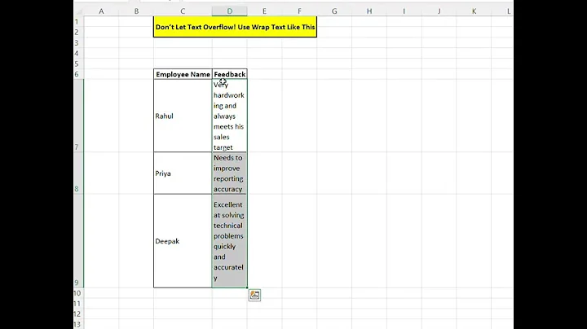Select row 9 header
This screenshot has height=329, width=587.
coord(78,241)
